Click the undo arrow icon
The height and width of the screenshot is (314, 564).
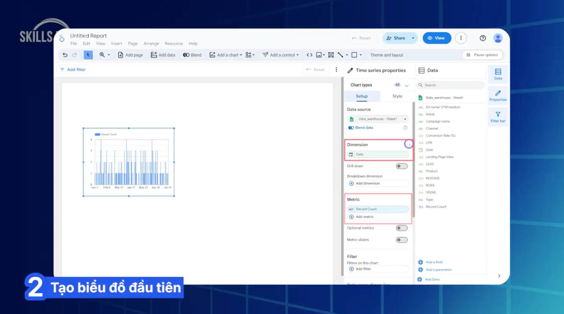point(65,55)
